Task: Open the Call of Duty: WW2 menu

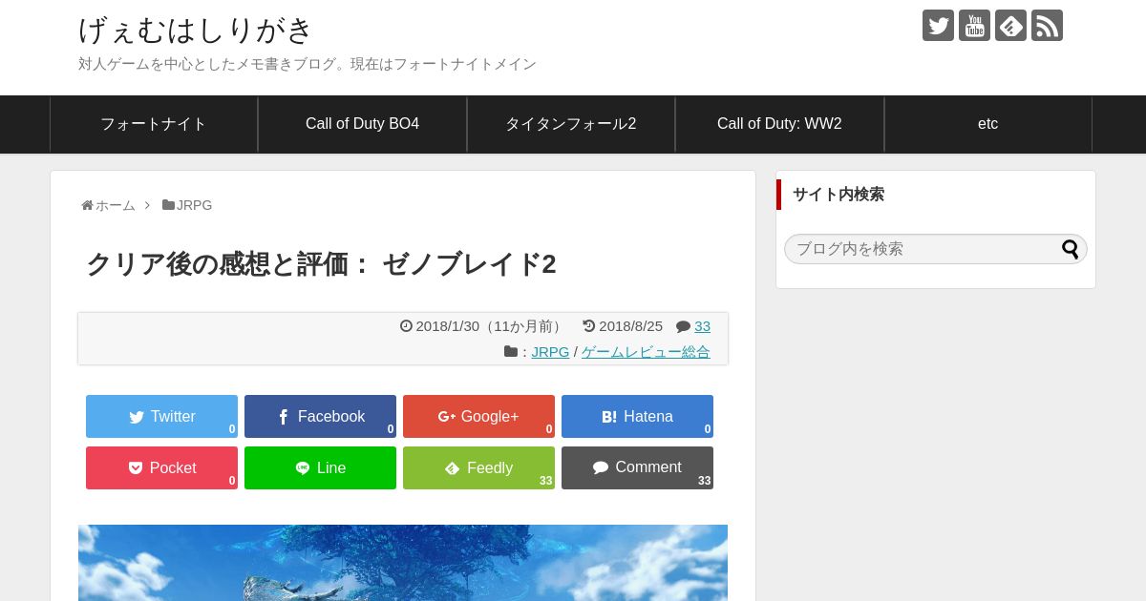Action: pos(779,124)
